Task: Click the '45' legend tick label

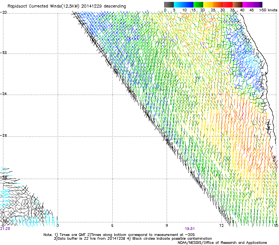Action: tap(251, 10)
